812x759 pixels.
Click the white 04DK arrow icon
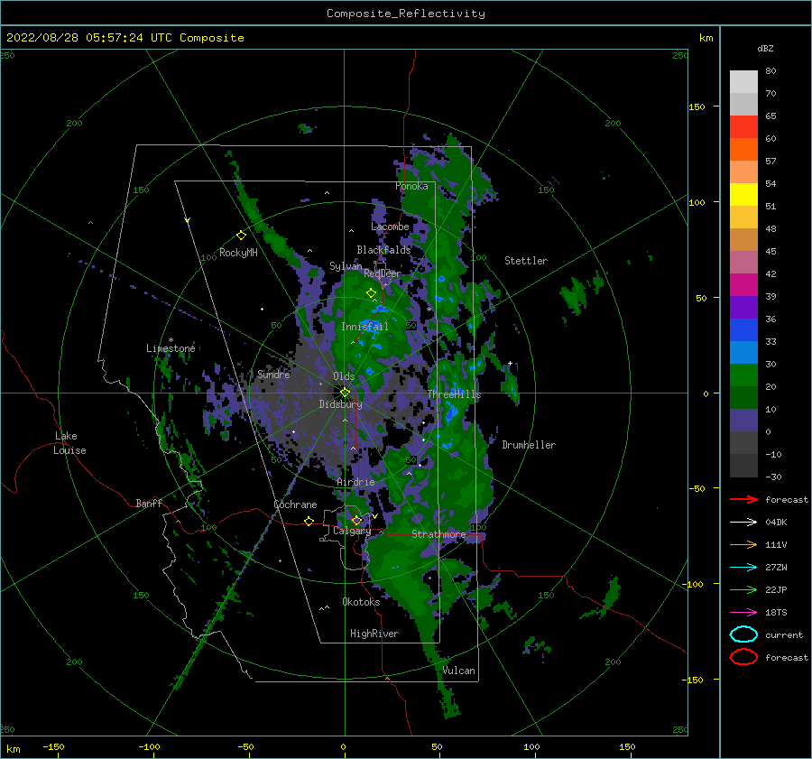click(x=743, y=522)
